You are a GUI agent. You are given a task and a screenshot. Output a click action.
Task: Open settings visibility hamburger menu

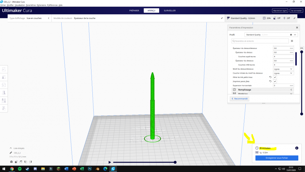[292, 41]
